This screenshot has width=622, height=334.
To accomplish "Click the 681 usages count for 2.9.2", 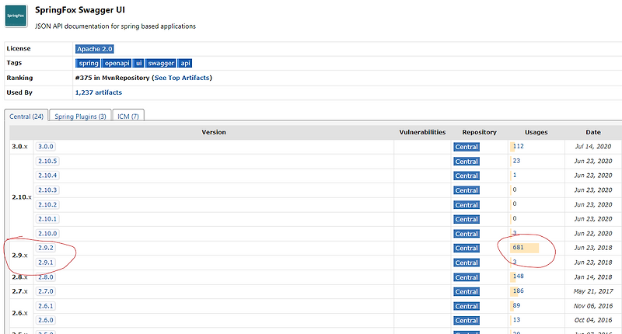I will [x=518, y=248].
